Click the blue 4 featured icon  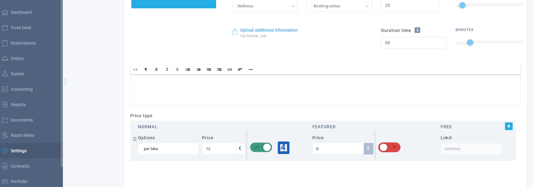pyautogui.click(x=283, y=148)
